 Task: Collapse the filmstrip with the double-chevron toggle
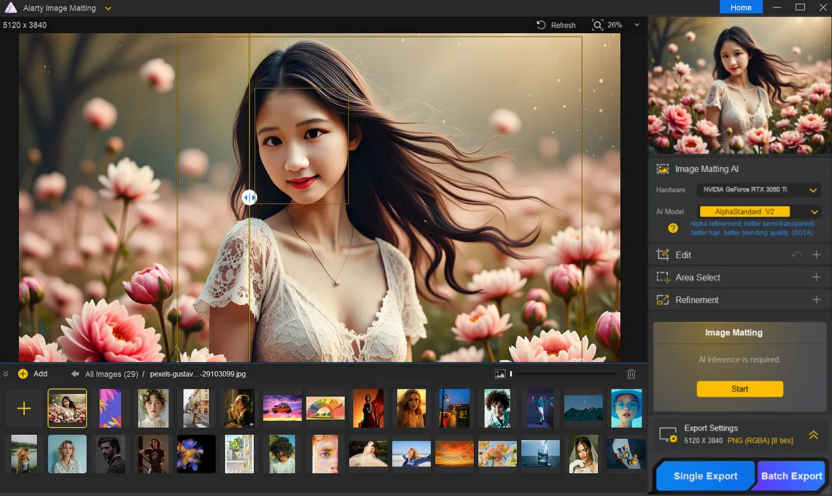click(x=6, y=374)
